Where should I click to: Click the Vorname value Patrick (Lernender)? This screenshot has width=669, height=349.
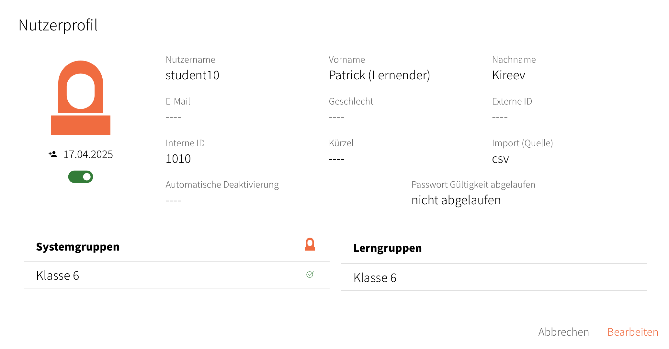[379, 75]
